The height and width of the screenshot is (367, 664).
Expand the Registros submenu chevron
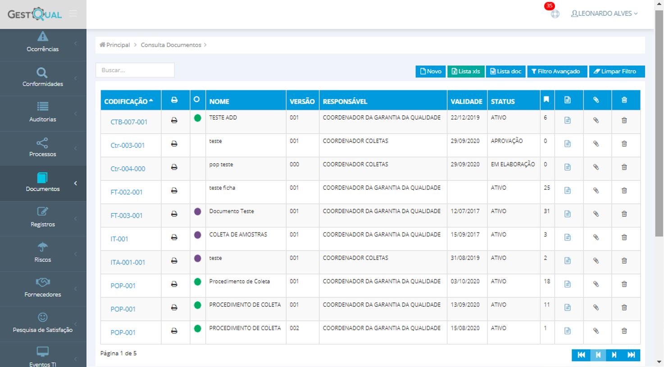(76, 219)
